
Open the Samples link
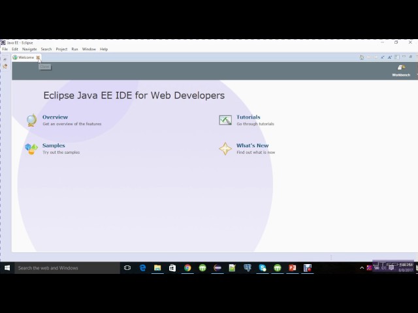pyautogui.click(x=54, y=145)
